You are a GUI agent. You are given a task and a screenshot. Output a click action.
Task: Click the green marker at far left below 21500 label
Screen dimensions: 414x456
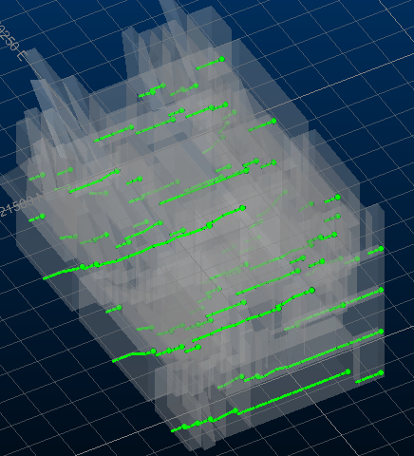coord(42,217)
